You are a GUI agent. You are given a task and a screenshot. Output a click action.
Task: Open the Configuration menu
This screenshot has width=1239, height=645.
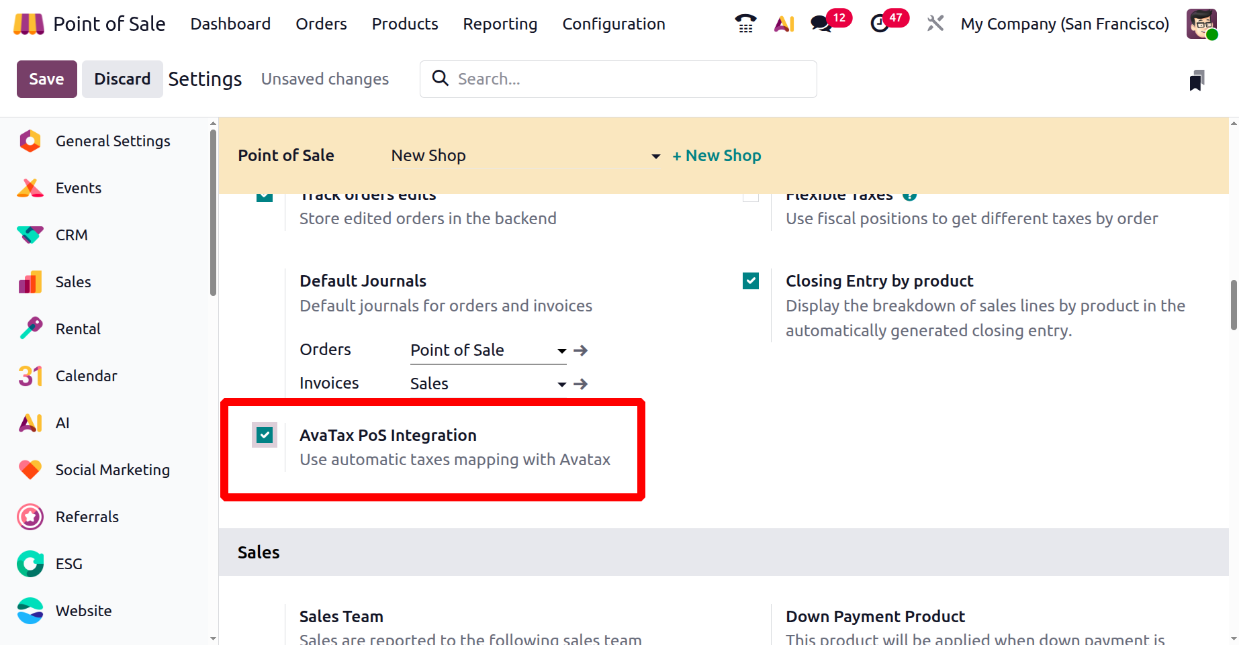613,24
